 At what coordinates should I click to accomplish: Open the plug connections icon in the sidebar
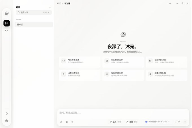6,113
